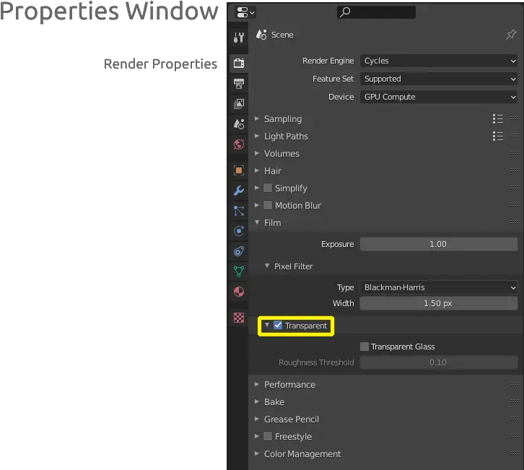Screen dimensions: 524x470
Task: Expand the Motion Blur panel arrow
Action: [257, 205]
